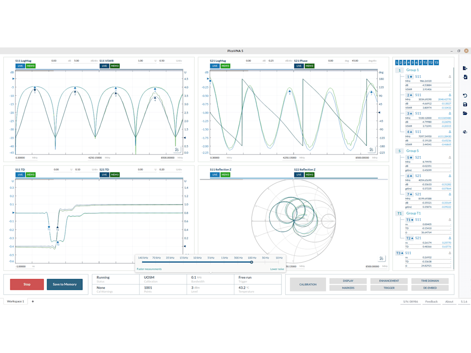Click Feedback link in status bar
The height and width of the screenshot is (353, 471).
431,302
